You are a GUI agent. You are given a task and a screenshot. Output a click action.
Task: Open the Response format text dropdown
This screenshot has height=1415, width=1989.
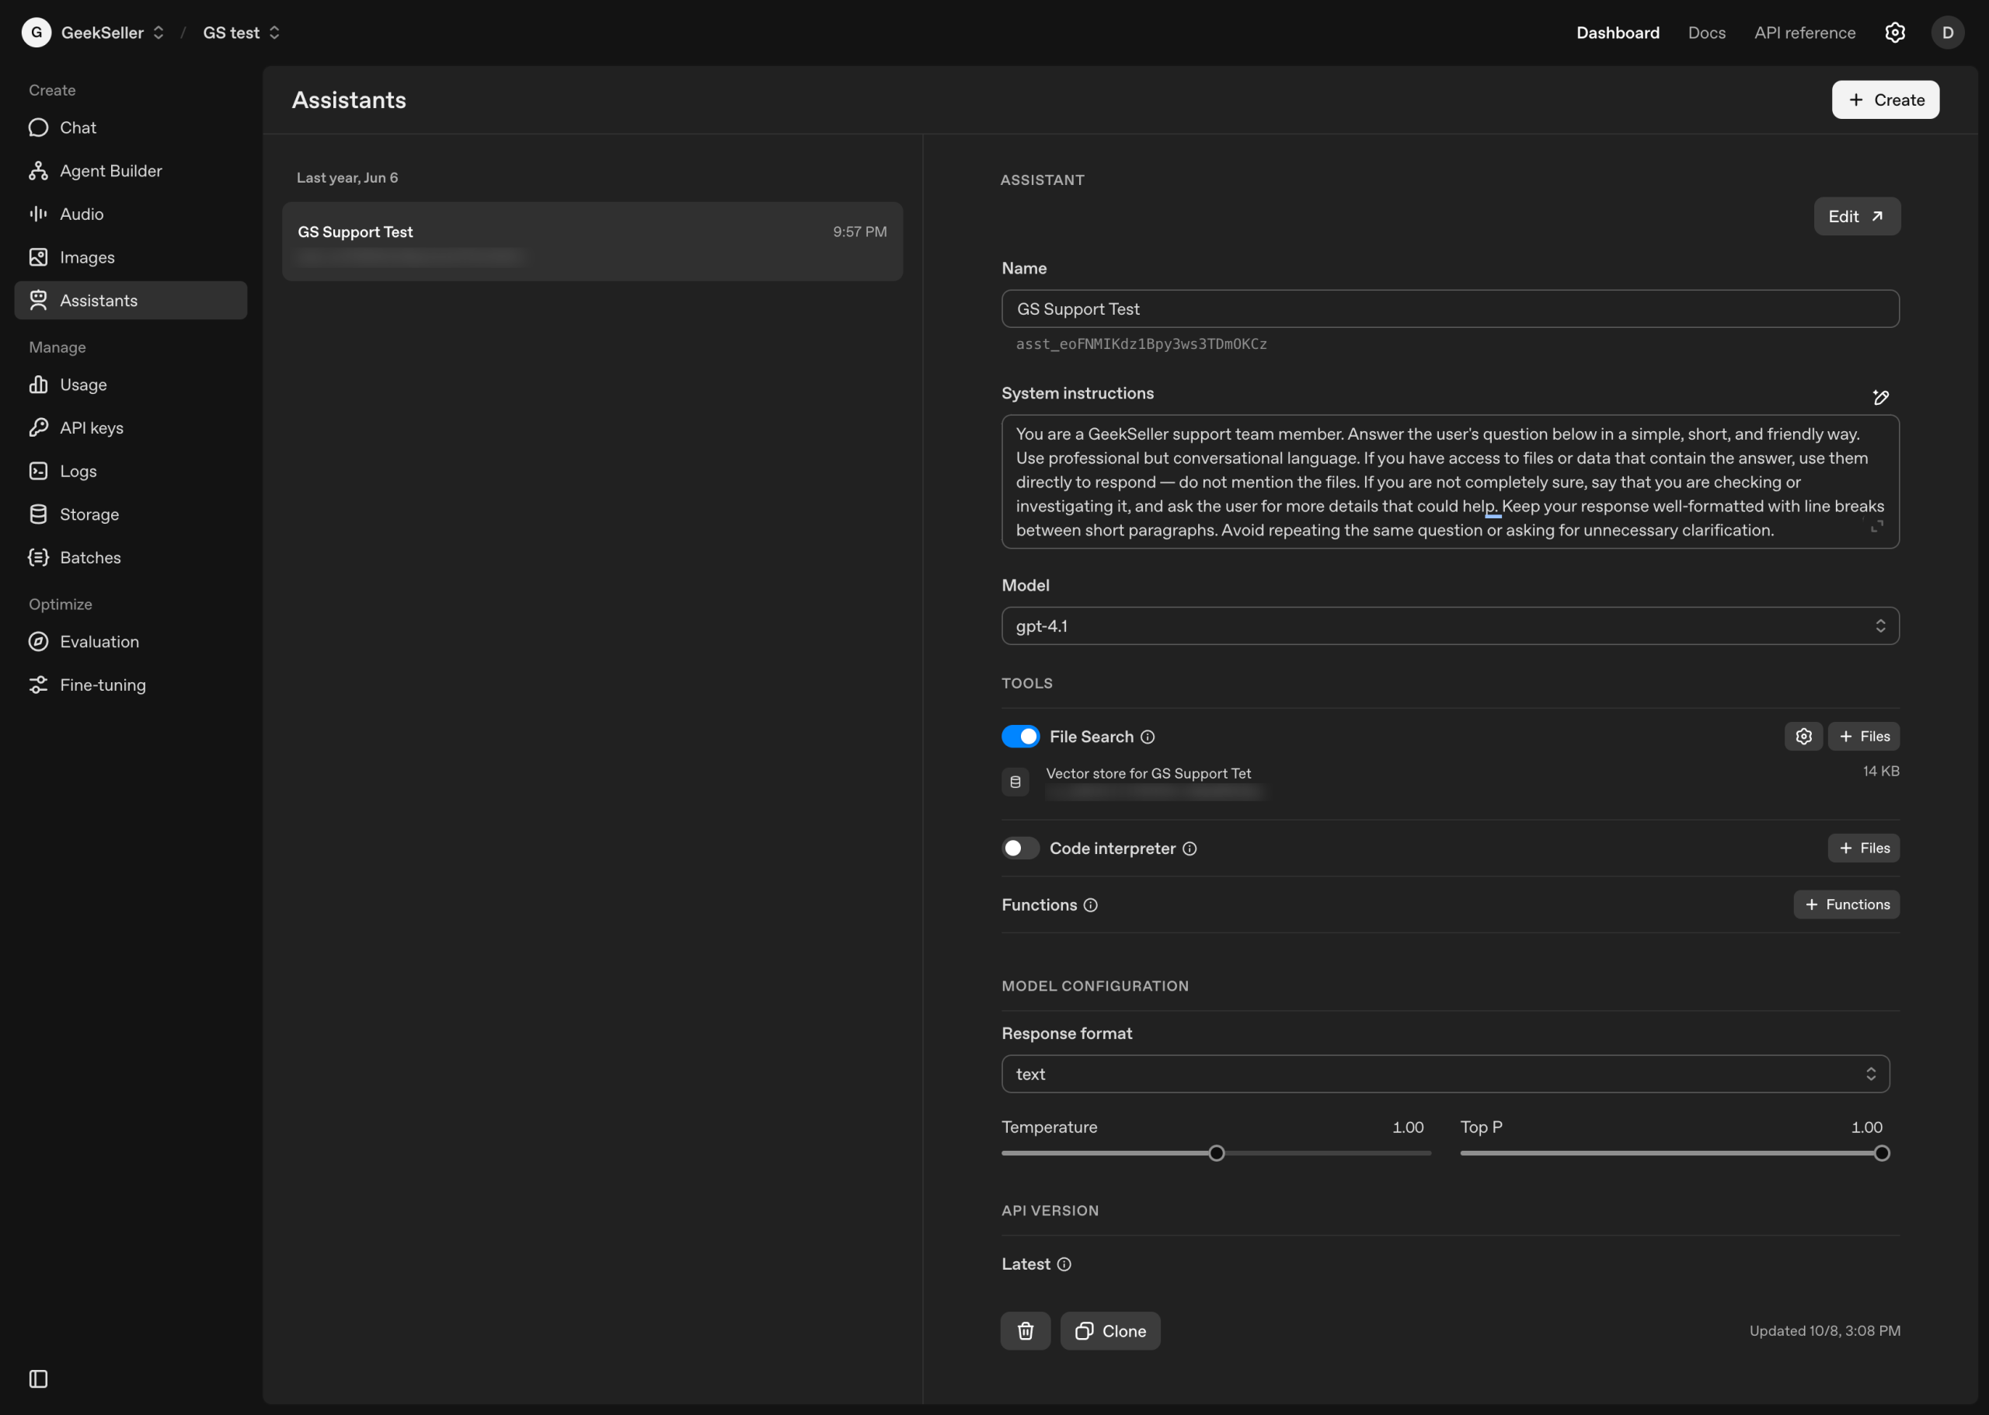coord(1444,1073)
